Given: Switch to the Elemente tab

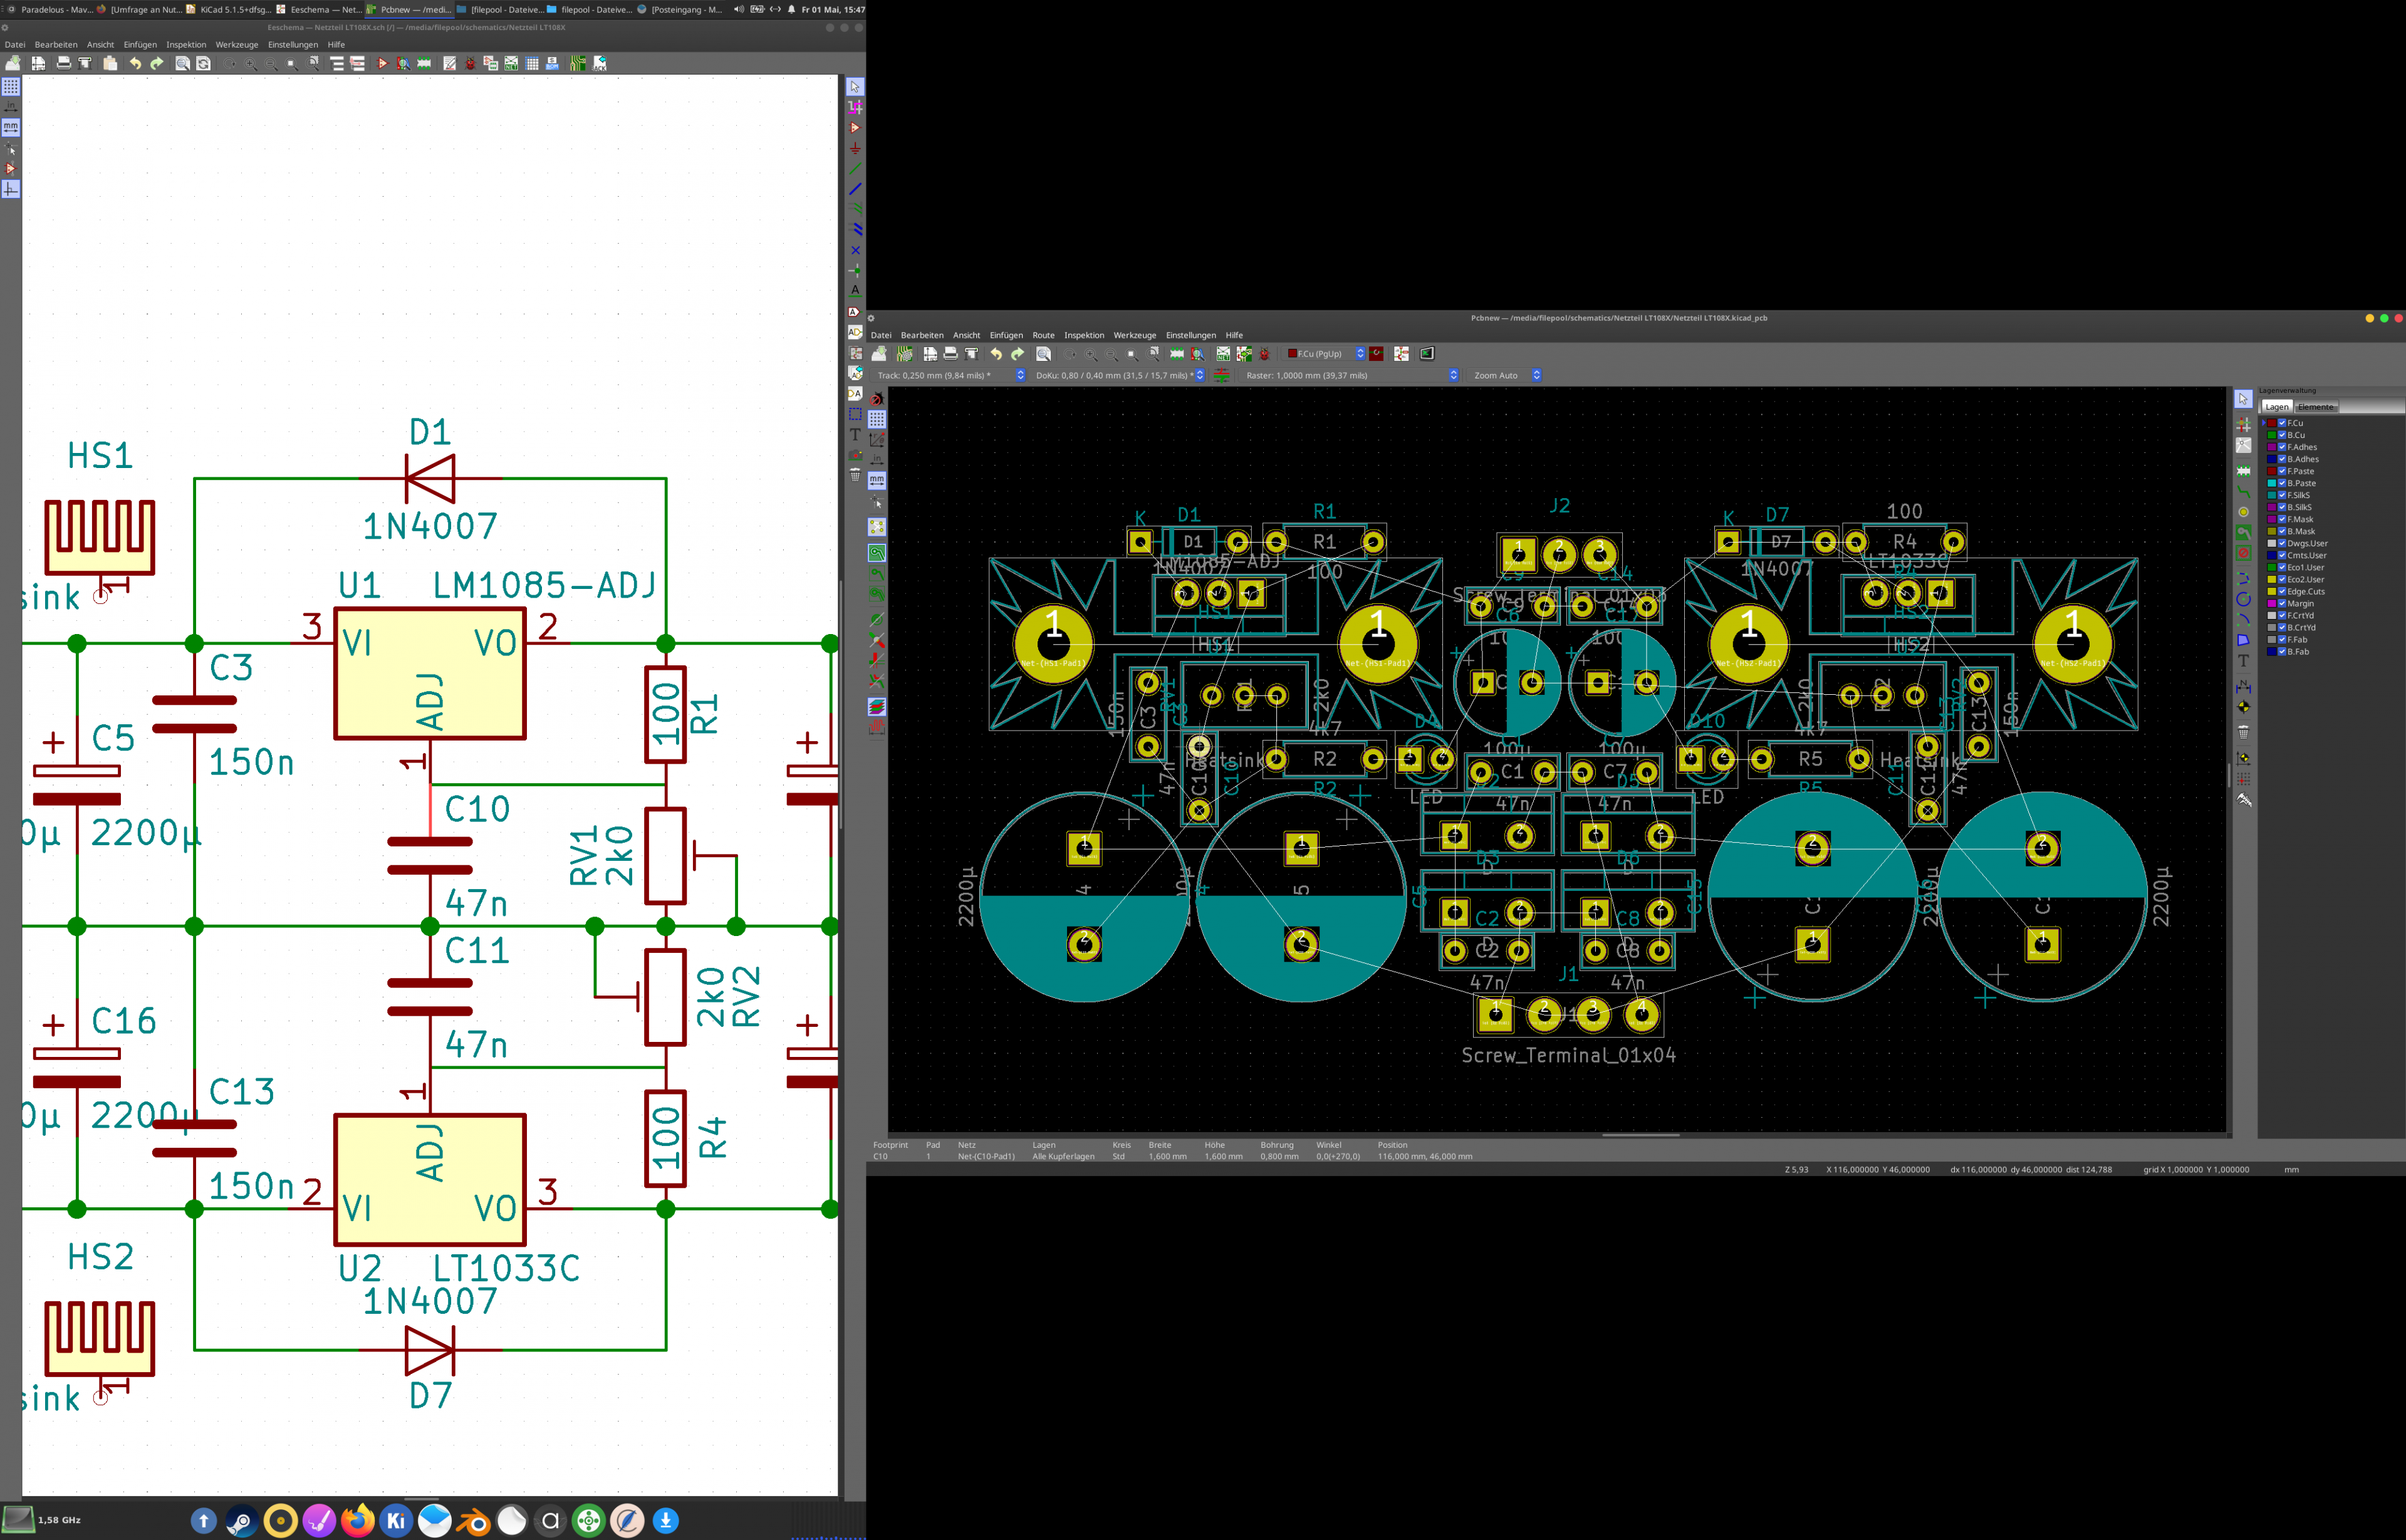Looking at the screenshot, I should [x=2316, y=407].
